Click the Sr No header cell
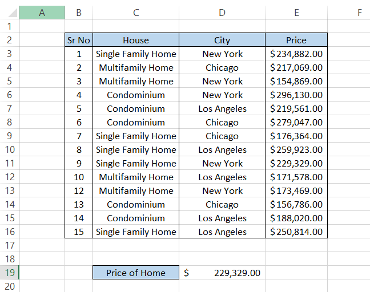 tap(79, 40)
